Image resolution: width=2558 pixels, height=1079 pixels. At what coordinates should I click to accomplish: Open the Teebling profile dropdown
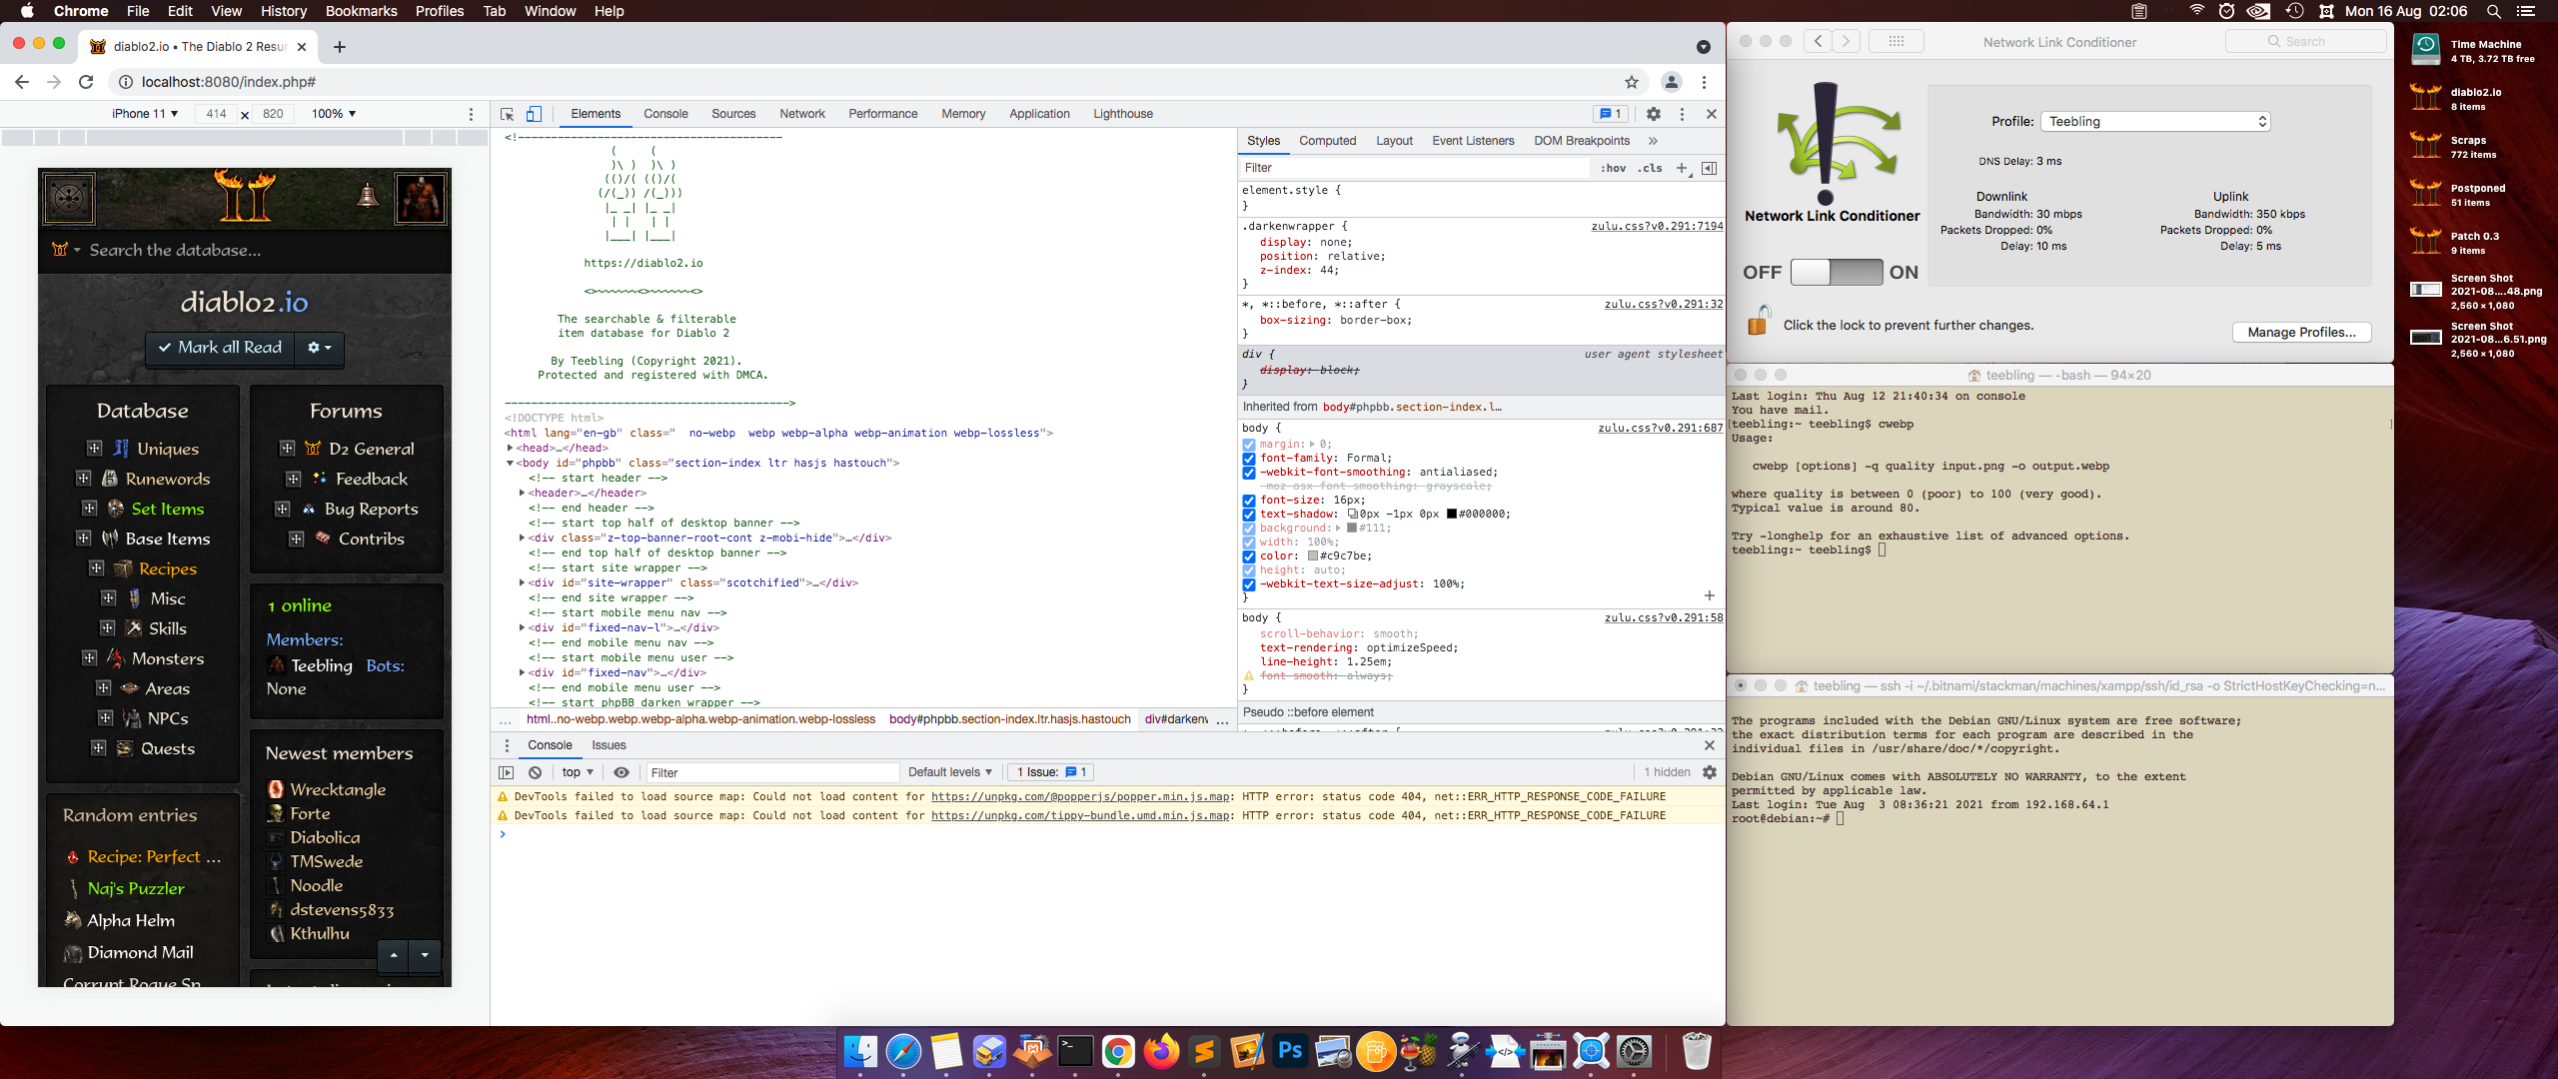coord(2154,121)
